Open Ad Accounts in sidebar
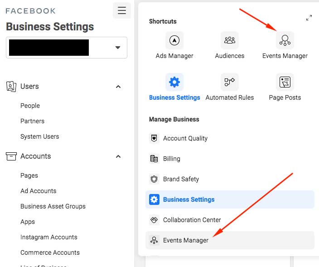The width and height of the screenshot is (319, 267). (39, 191)
